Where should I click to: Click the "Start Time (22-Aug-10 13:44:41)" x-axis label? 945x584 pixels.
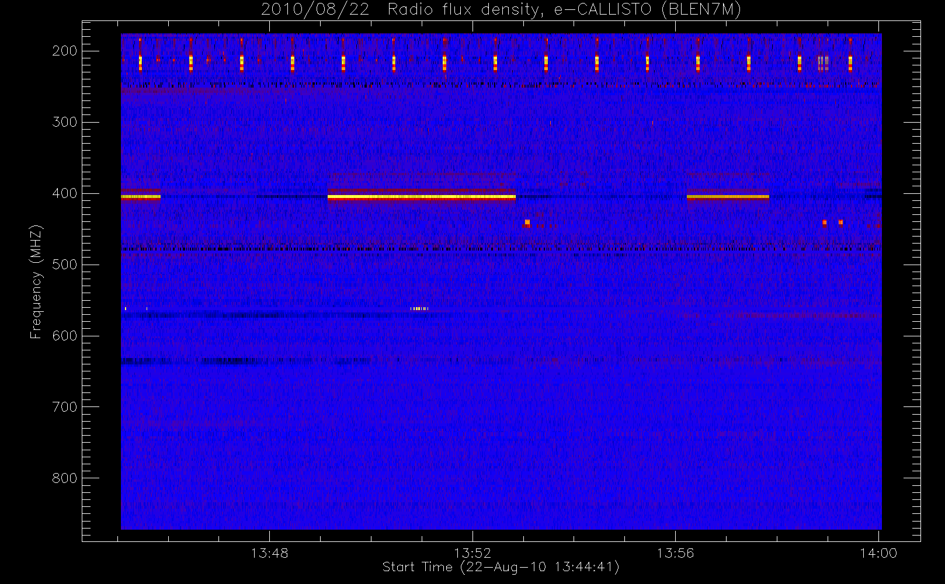pos(501,567)
